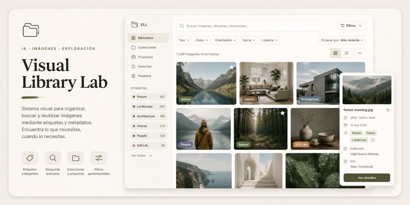410x205 pixels.
Task: Click the foggy forest preview in details card
Action: [367, 90]
